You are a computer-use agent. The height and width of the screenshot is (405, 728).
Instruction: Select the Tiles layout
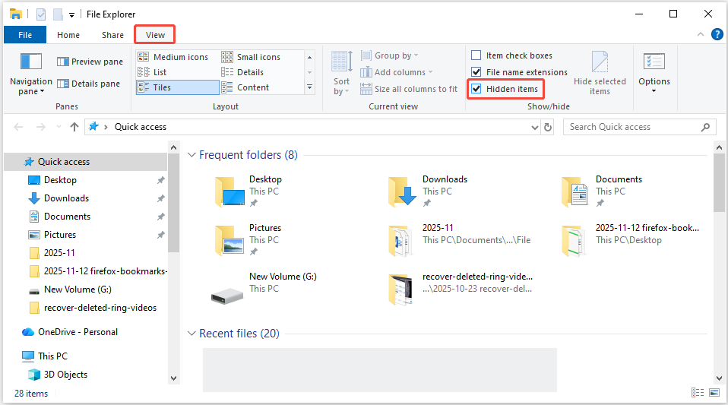[x=177, y=87]
